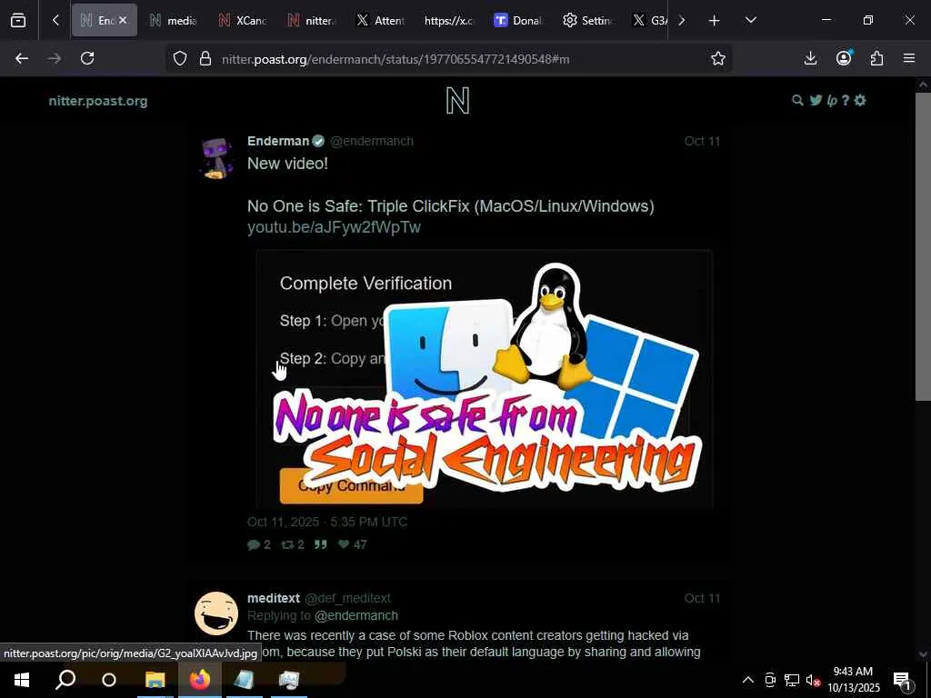The image size is (931, 698).
Task: Open Nitter preferences gear icon
Action: [860, 100]
